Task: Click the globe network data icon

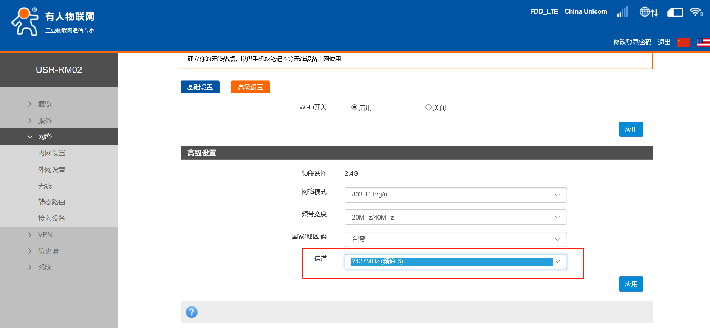Action: coord(648,12)
